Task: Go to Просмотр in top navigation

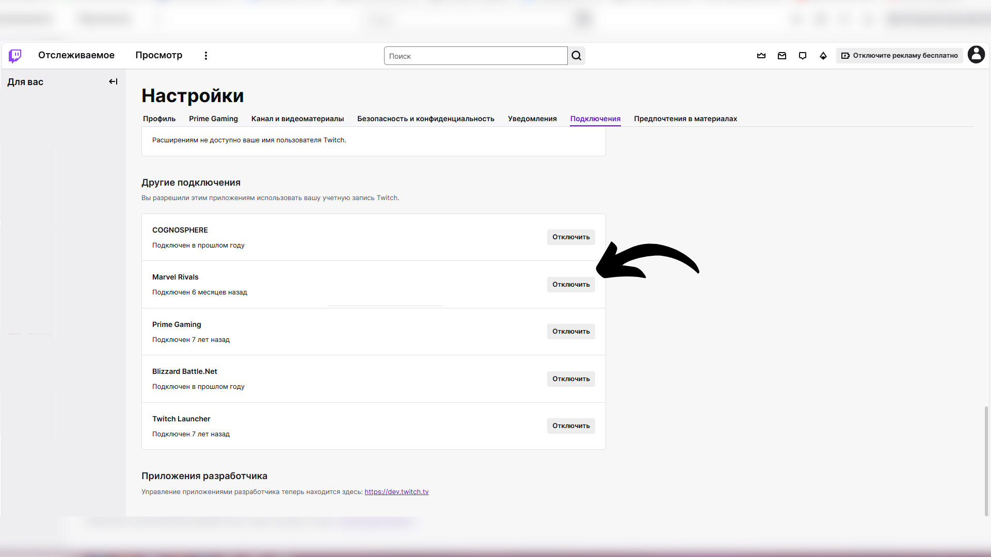Action: point(159,55)
